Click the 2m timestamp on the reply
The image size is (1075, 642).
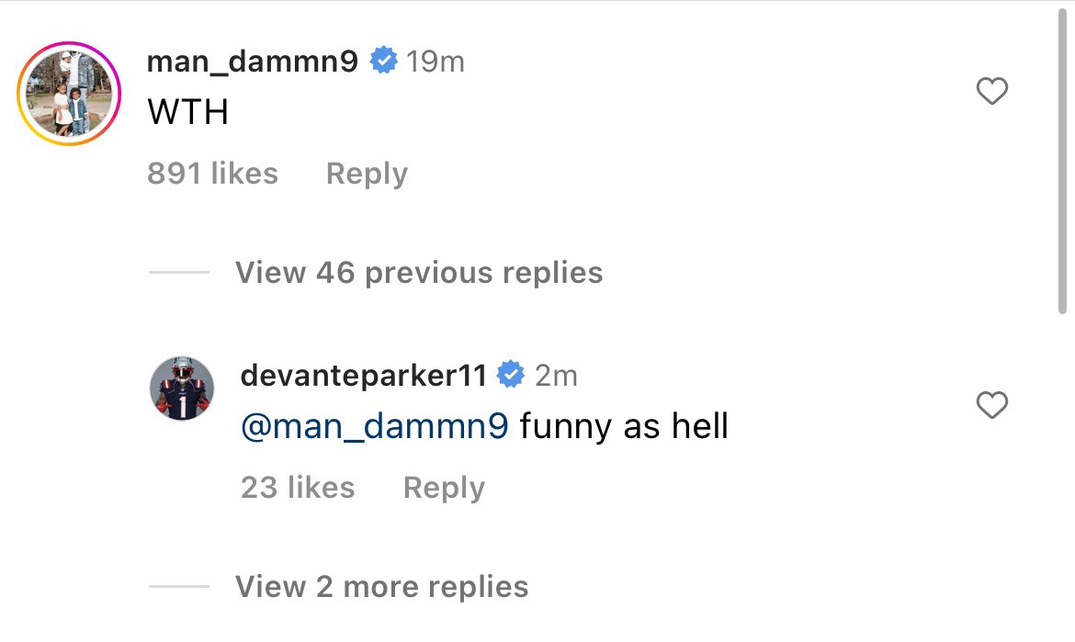pos(556,375)
